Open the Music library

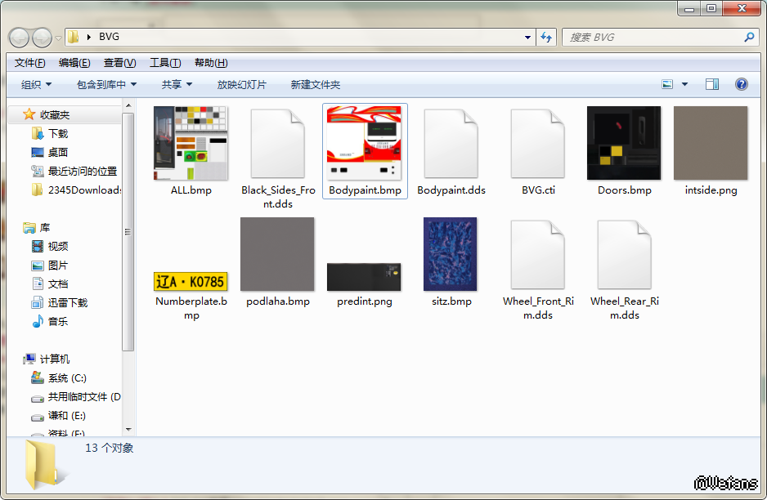click(57, 321)
